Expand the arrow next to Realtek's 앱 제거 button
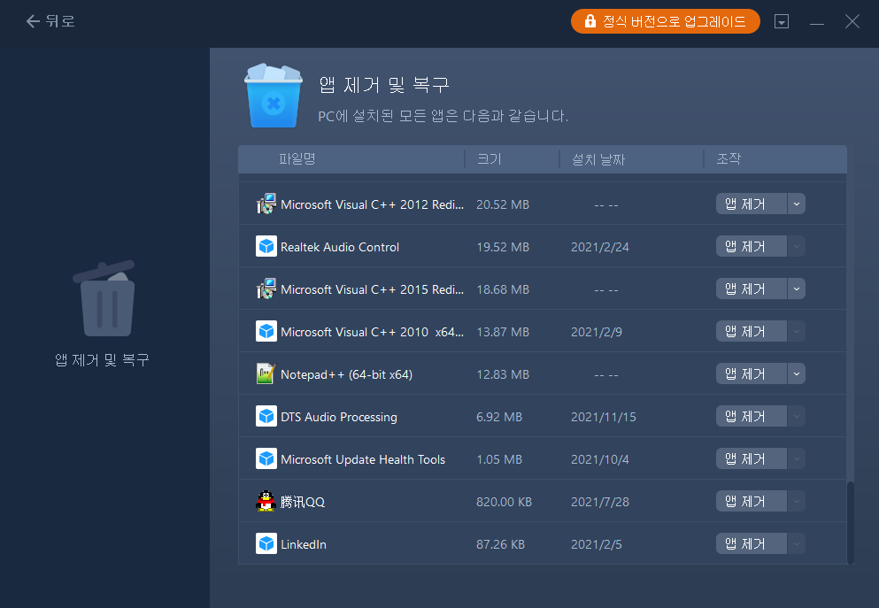This screenshot has width=879, height=608. [x=796, y=246]
